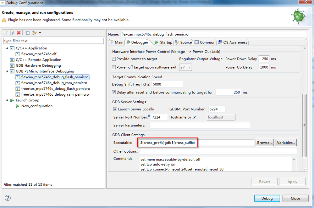Click the Close button

(x=295, y=198)
